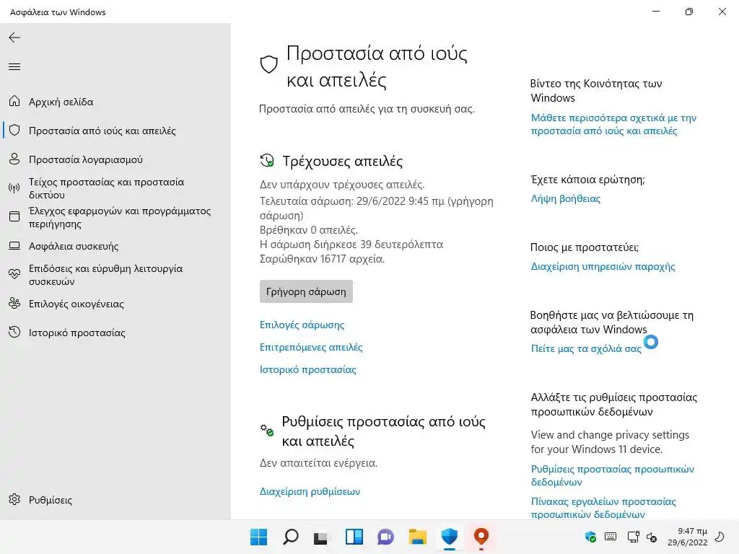Open Πίνακας εργαλείων προστασίας προσωπικών δεδομένων link
Image resolution: width=739 pixels, height=554 pixels.
tap(603, 508)
